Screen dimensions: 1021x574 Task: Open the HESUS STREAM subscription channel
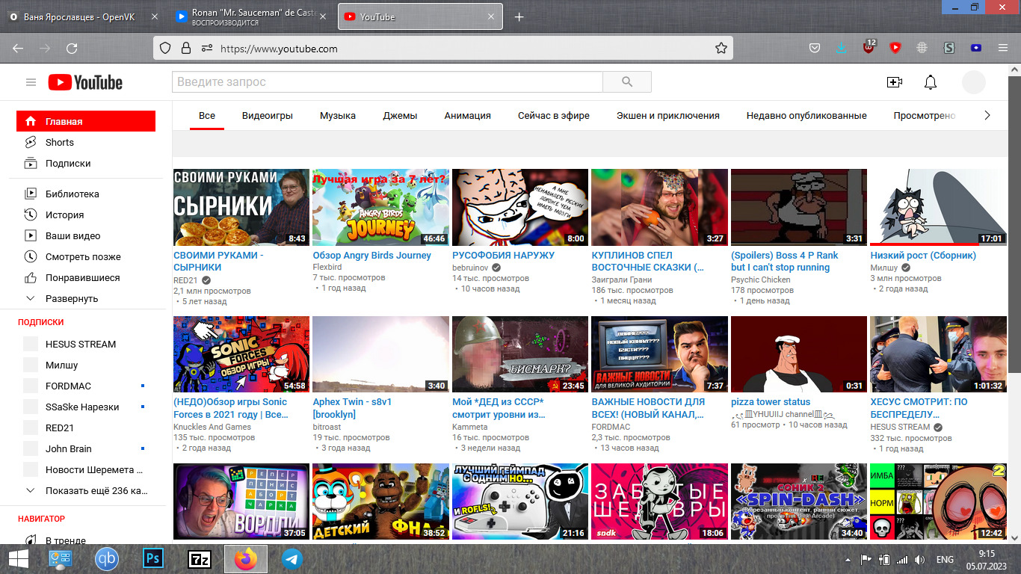coord(80,345)
